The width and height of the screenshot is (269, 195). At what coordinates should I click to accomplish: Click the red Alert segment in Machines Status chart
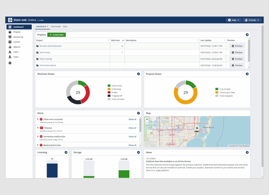click(86, 94)
